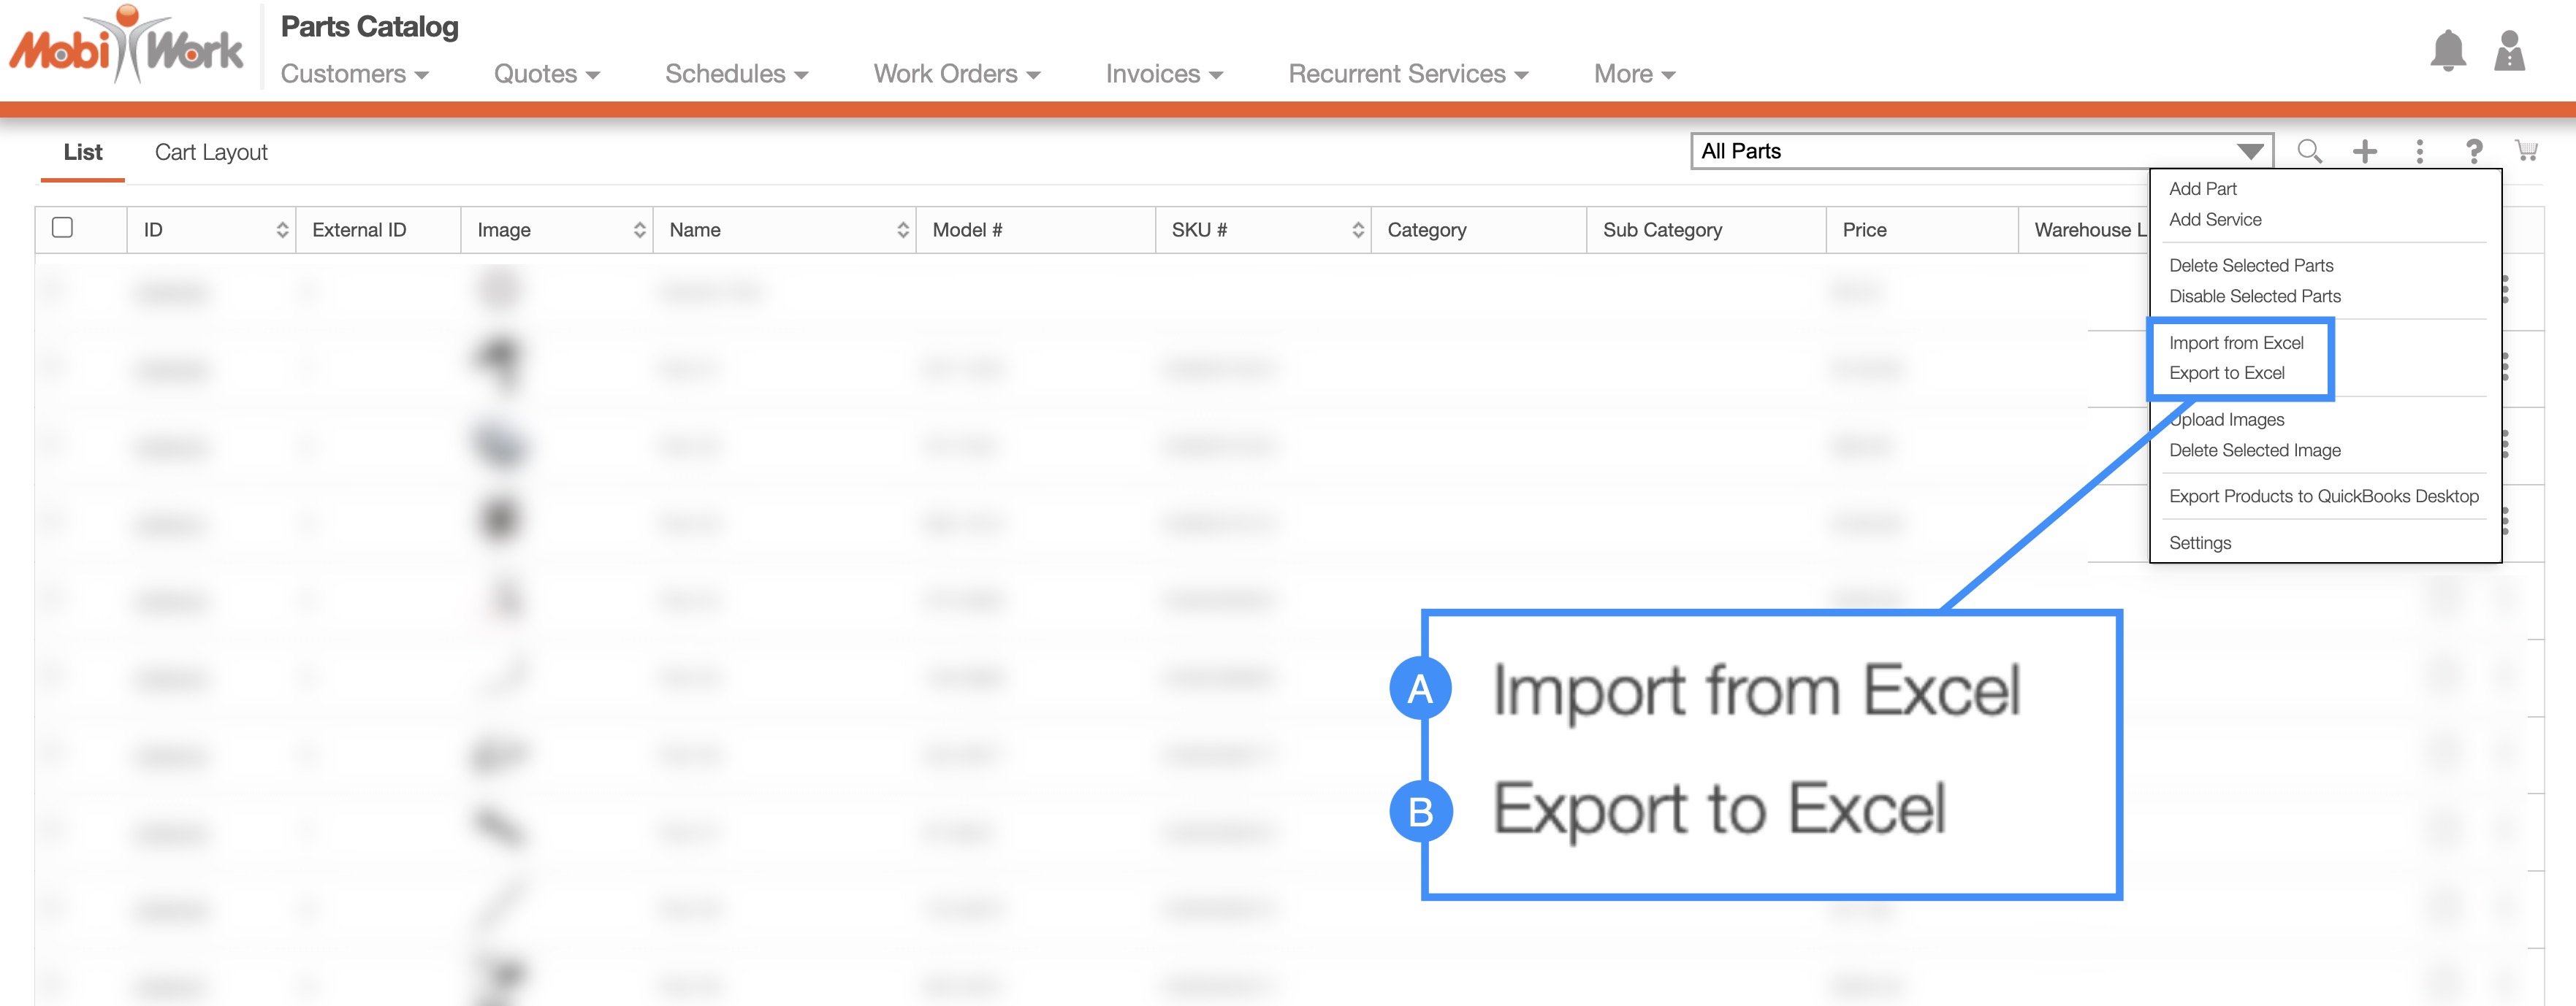Screen dimensions: 2576x1006
Task: Open the Customers dropdown menu
Action: coord(354,74)
